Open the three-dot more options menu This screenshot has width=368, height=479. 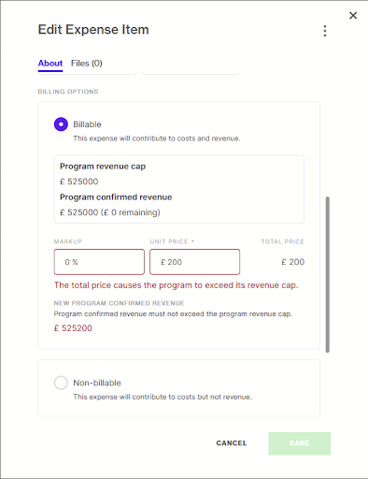click(325, 31)
